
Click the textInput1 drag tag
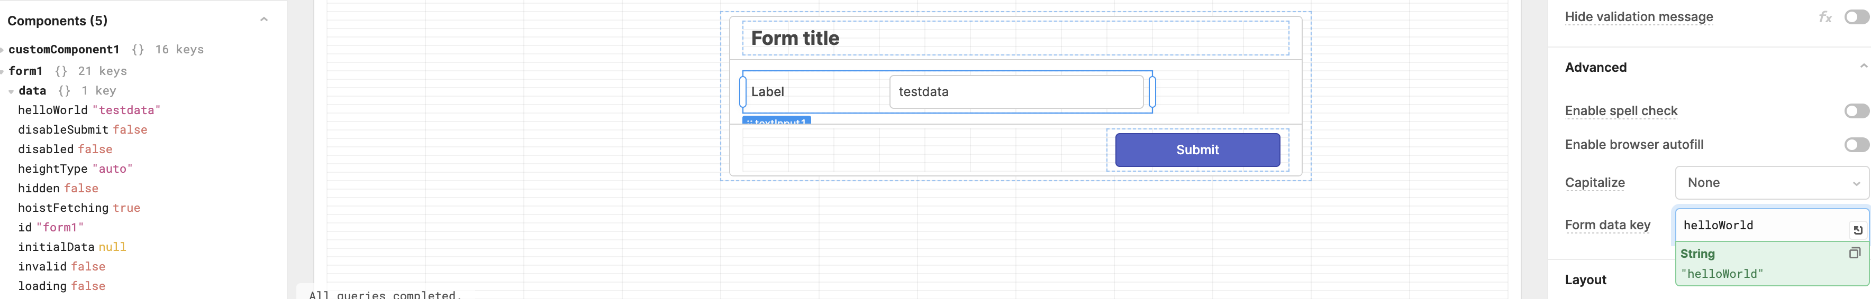click(776, 120)
